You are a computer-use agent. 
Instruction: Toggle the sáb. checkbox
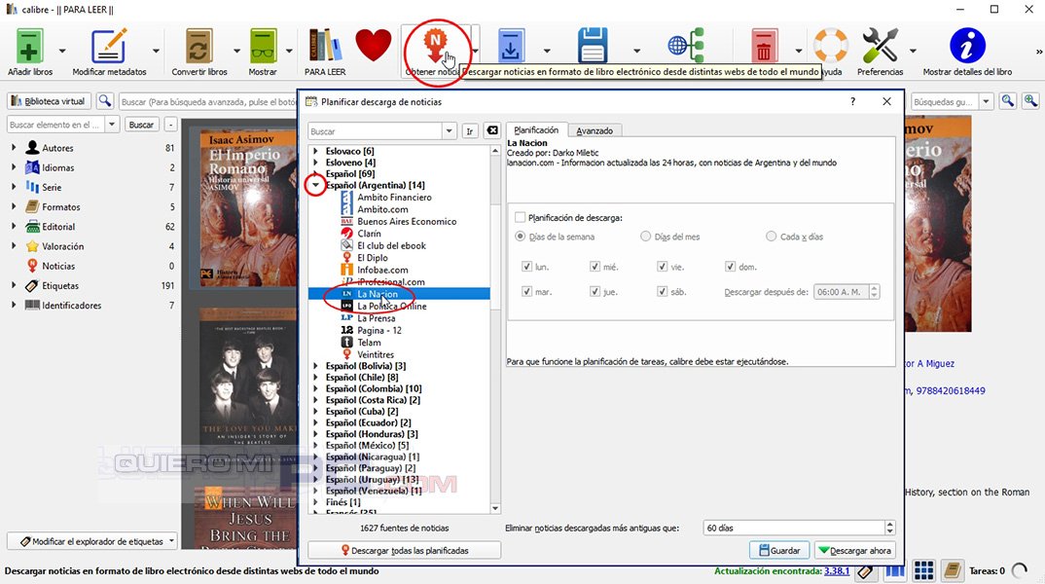[662, 291]
